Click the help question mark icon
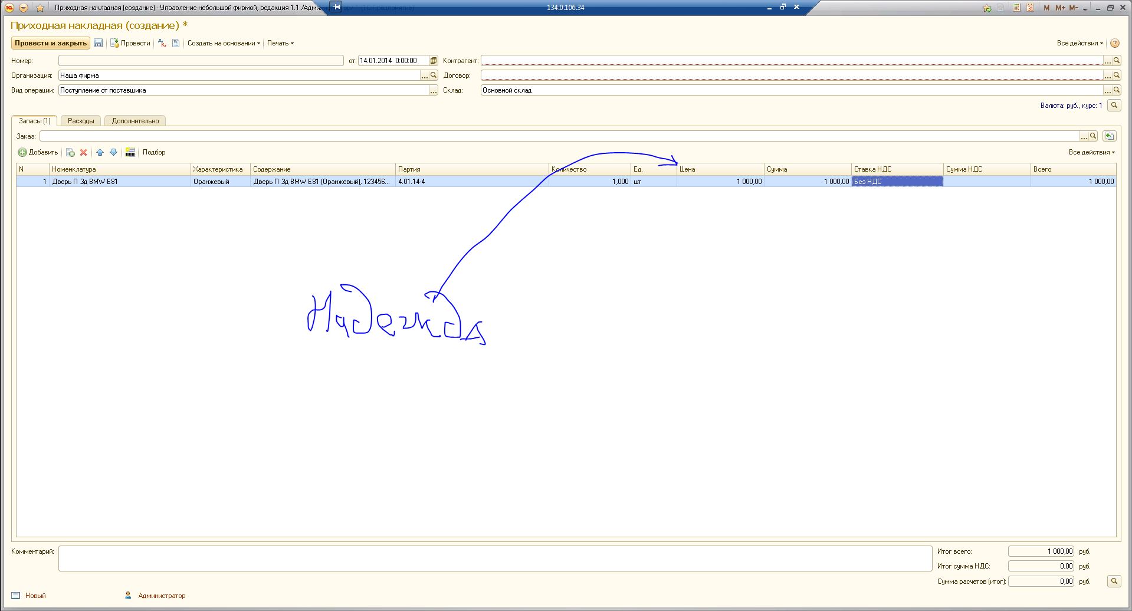 [x=1114, y=43]
